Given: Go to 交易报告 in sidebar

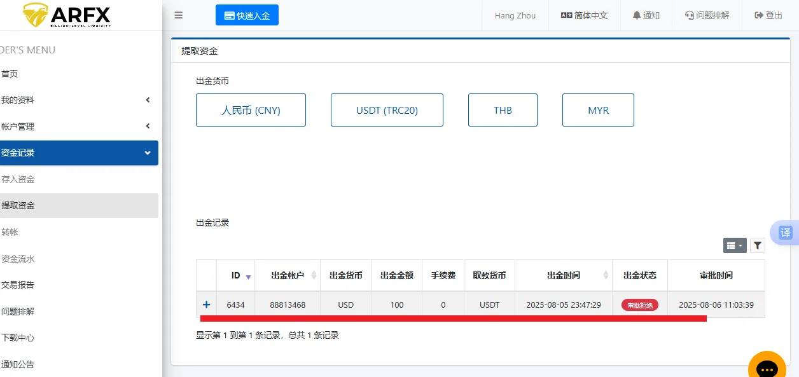Looking at the screenshot, I should (x=18, y=285).
